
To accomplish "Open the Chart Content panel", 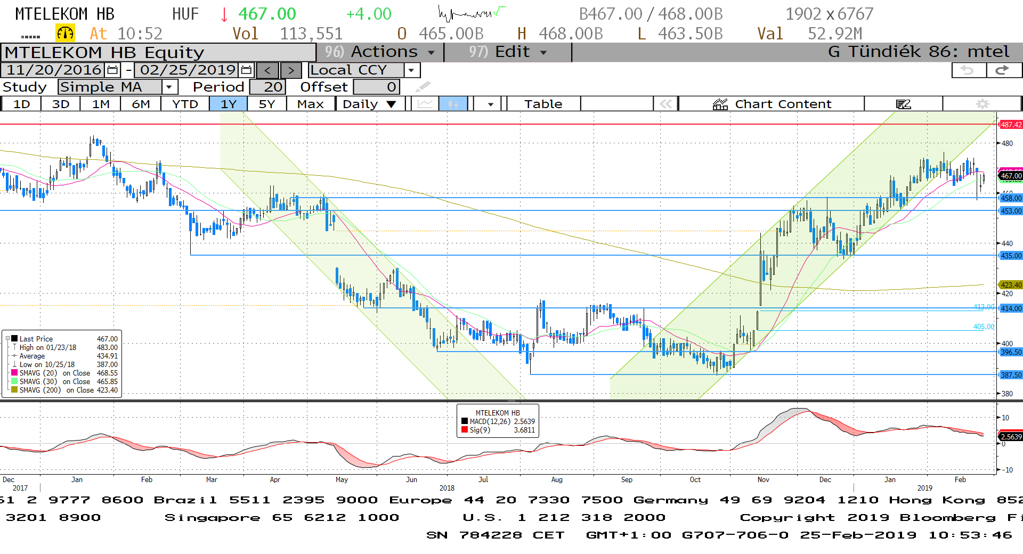I will tap(772, 104).
